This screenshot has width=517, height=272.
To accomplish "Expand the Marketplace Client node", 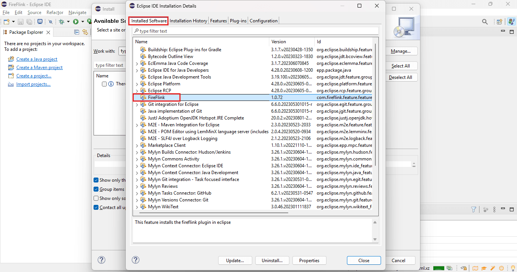I will pyautogui.click(x=137, y=145).
